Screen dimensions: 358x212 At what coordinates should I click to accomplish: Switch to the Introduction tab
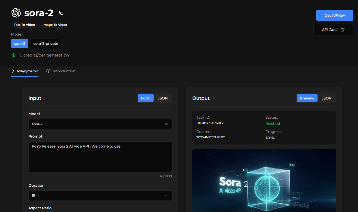pos(64,71)
